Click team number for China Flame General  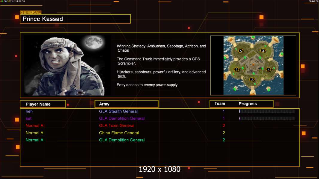coord(224,133)
